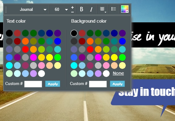
Task: Pick dark orange in Text color palette
Action: (25, 41)
